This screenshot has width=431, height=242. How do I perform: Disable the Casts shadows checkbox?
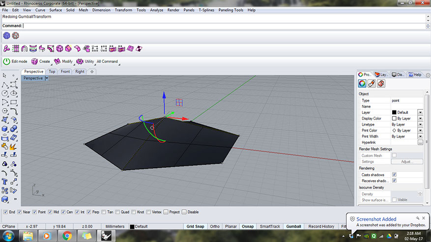click(x=394, y=175)
